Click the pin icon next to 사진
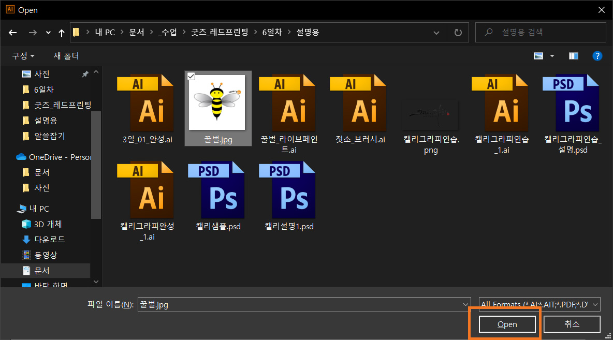The image size is (613, 340). (x=85, y=74)
